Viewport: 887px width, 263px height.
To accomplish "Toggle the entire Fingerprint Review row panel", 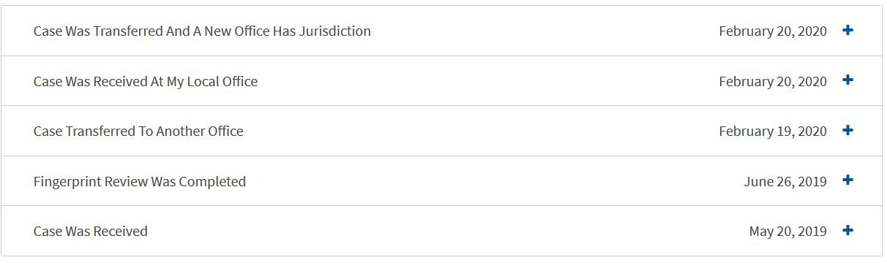I will pyautogui.click(x=442, y=181).
